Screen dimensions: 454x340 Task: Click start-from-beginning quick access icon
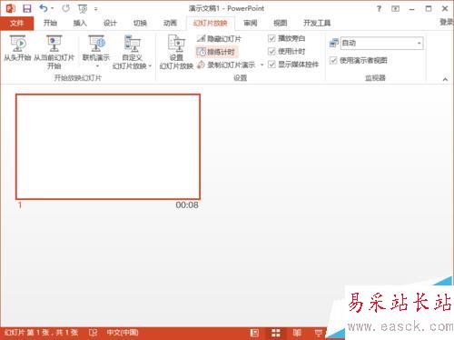tap(83, 9)
